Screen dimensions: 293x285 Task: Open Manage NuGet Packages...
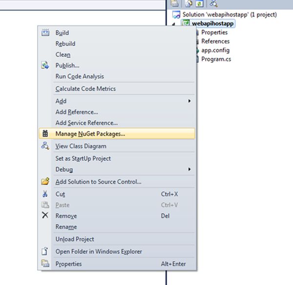pos(117,134)
